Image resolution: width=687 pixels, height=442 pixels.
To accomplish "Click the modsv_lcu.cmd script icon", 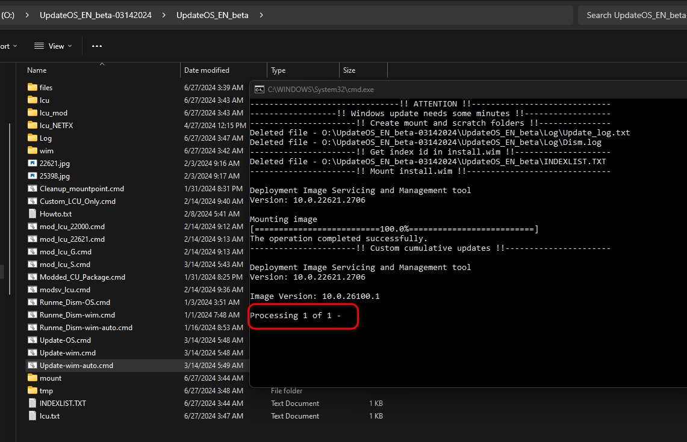I will 33,290.
